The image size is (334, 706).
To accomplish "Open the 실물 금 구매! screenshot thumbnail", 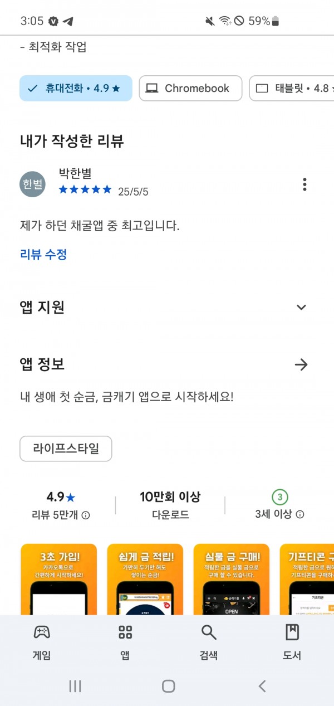I will click(232, 580).
